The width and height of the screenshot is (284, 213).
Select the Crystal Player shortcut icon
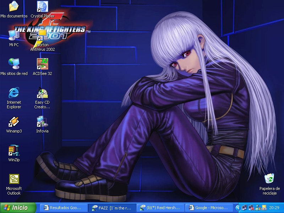click(42, 6)
